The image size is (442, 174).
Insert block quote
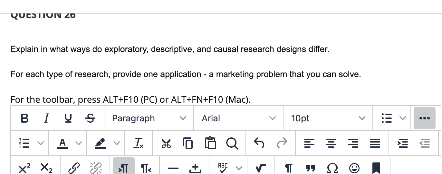tap(311, 168)
